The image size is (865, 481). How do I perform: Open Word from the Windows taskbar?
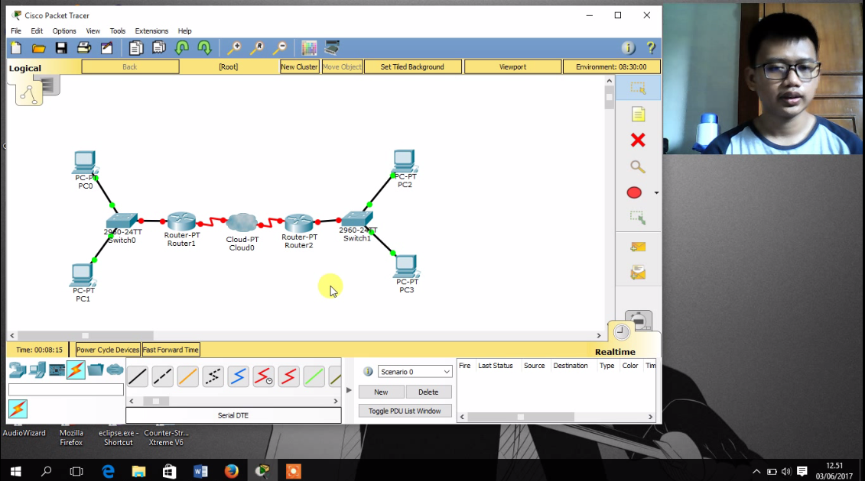pyautogui.click(x=200, y=471)
